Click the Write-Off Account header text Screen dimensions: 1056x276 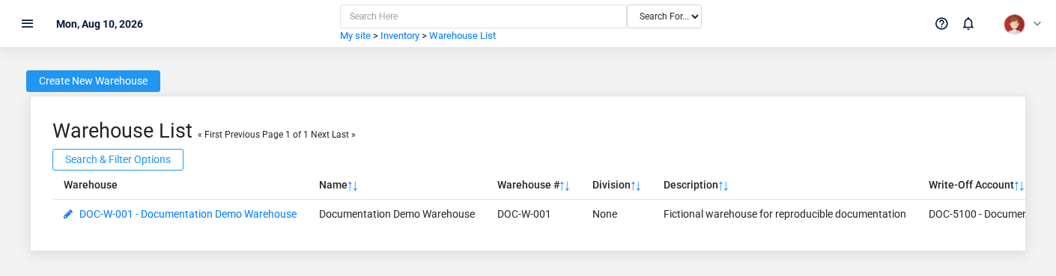(x=971, y=185)
